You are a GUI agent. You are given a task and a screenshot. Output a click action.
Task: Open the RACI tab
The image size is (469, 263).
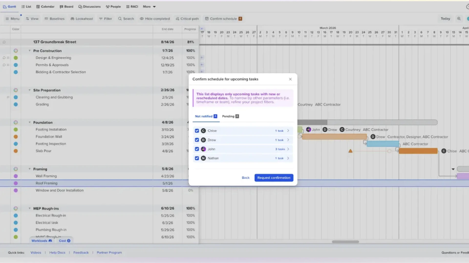132,6
